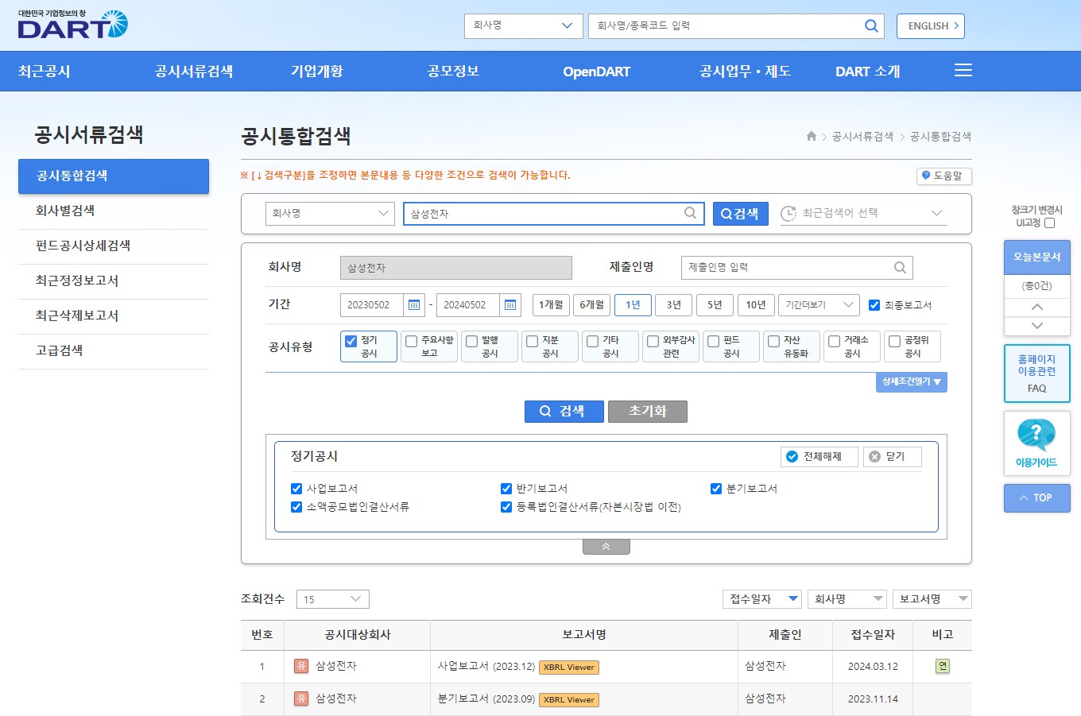Click the 이용가이드 question mark icon
This screenshot has width=1081, height=716.
1036,435
